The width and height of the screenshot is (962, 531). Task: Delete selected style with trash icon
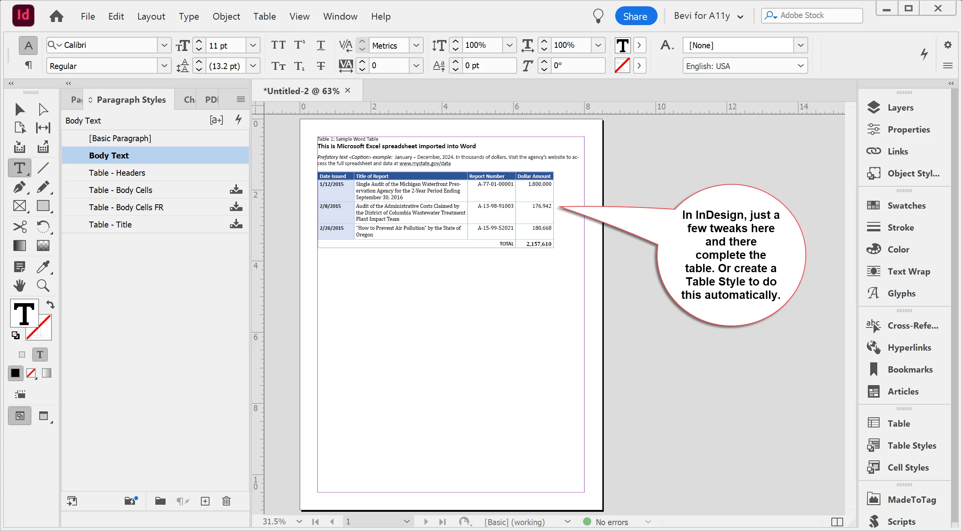pyautogui.click(x=226, y=501)
